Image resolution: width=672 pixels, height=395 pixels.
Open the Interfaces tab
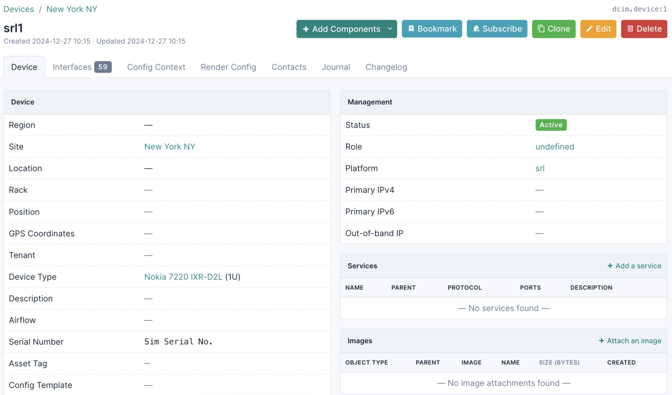(82, 67)
